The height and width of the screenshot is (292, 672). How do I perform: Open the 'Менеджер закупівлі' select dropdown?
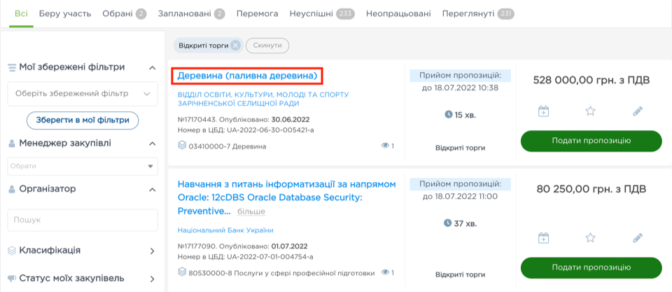tap(82, 166)
